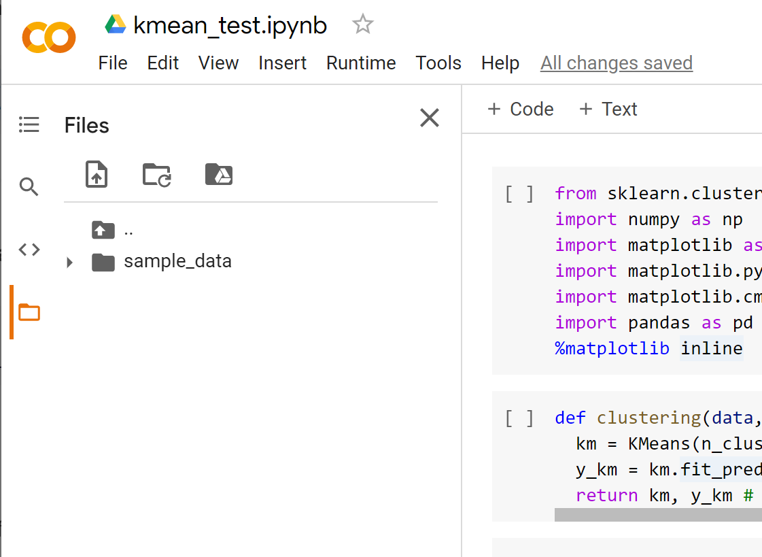Click the Google Drive icon beside the title

[116, 24]
